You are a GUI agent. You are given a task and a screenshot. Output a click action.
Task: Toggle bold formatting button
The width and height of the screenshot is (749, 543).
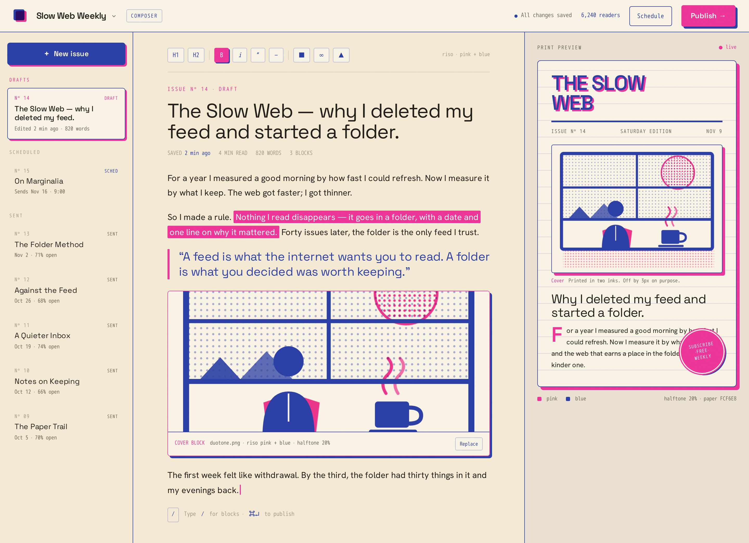point(222,55)
